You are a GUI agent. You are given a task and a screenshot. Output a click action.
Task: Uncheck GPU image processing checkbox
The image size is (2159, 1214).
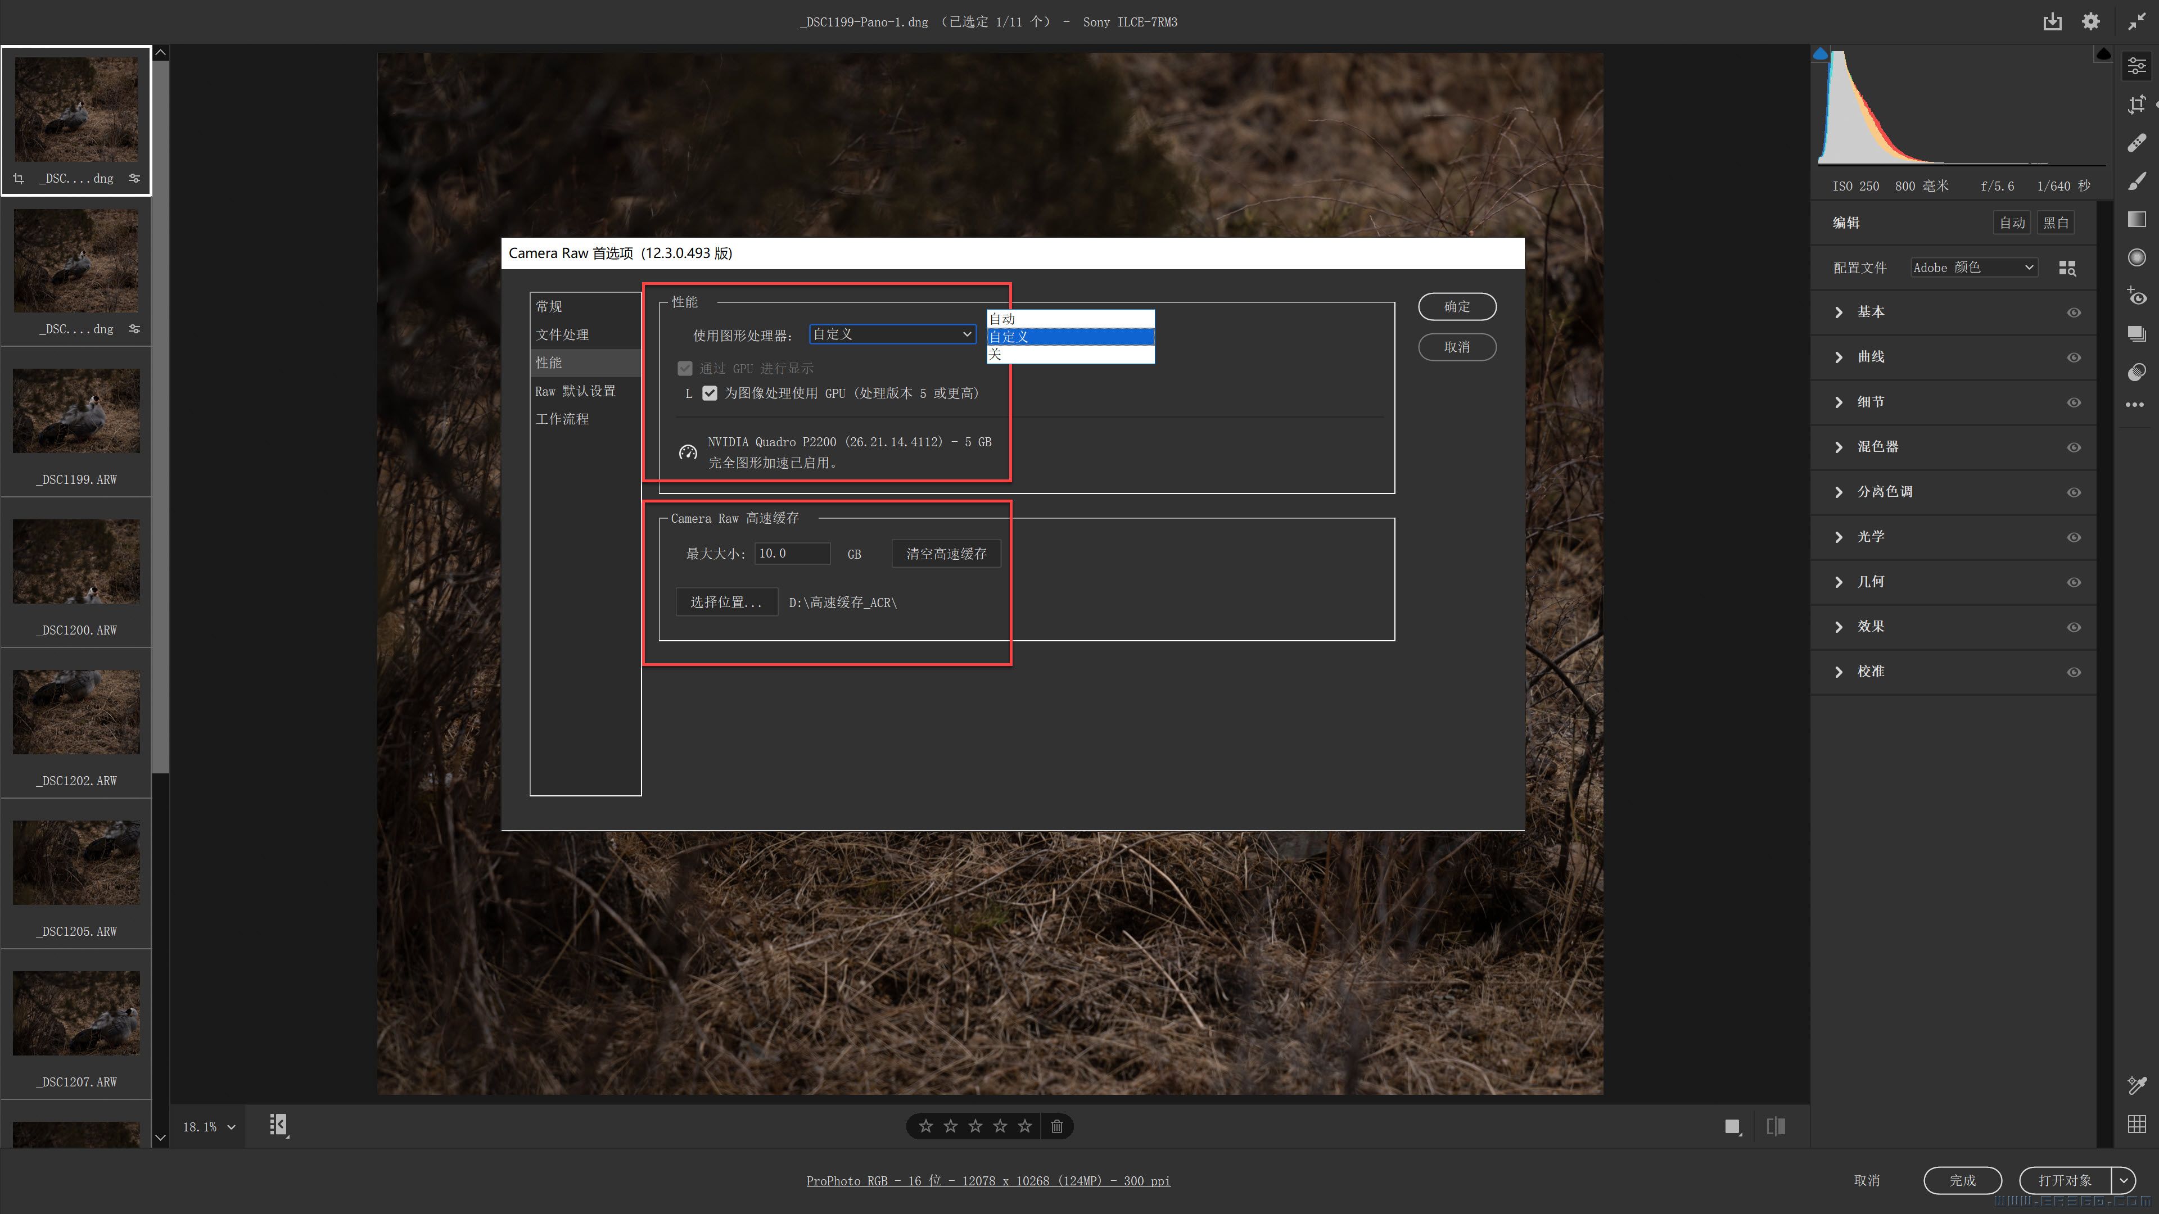710,393
